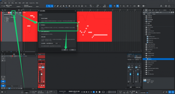Uncheck the 渲染插入 checkbox
175x94 pixels.
pyautogui.click(x=40, y=25)
